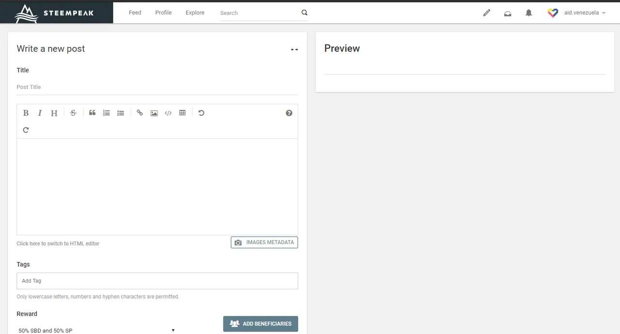Click the Write a new post heading

[x=51, y=48]
